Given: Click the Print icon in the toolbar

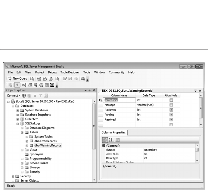Looking at the screenshot, I should [76, 79].
